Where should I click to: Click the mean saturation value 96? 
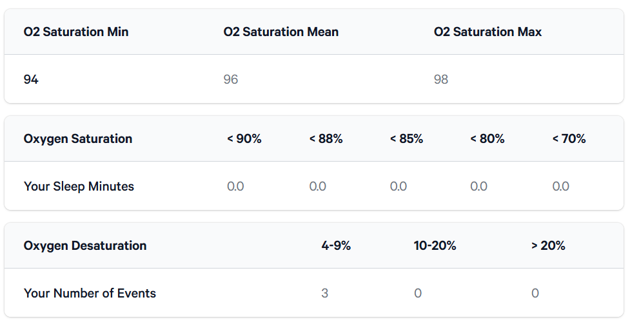pyautogui.click(x=231, y=79)
